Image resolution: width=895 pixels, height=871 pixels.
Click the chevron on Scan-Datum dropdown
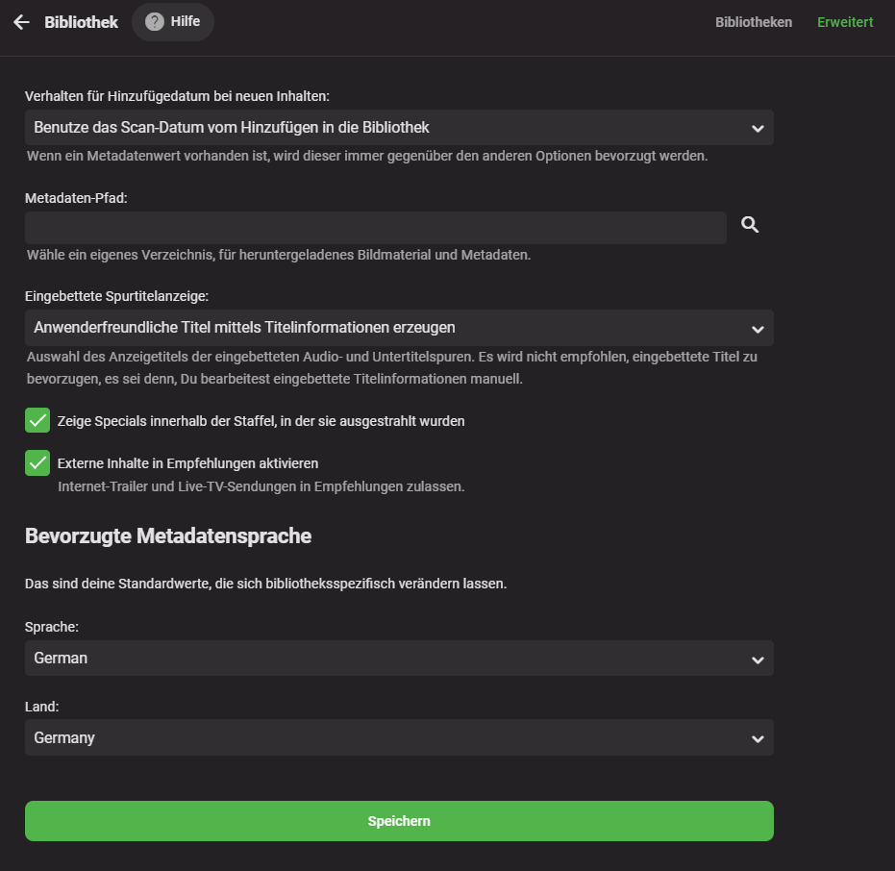pyautogui.click(x=758, y=128)
